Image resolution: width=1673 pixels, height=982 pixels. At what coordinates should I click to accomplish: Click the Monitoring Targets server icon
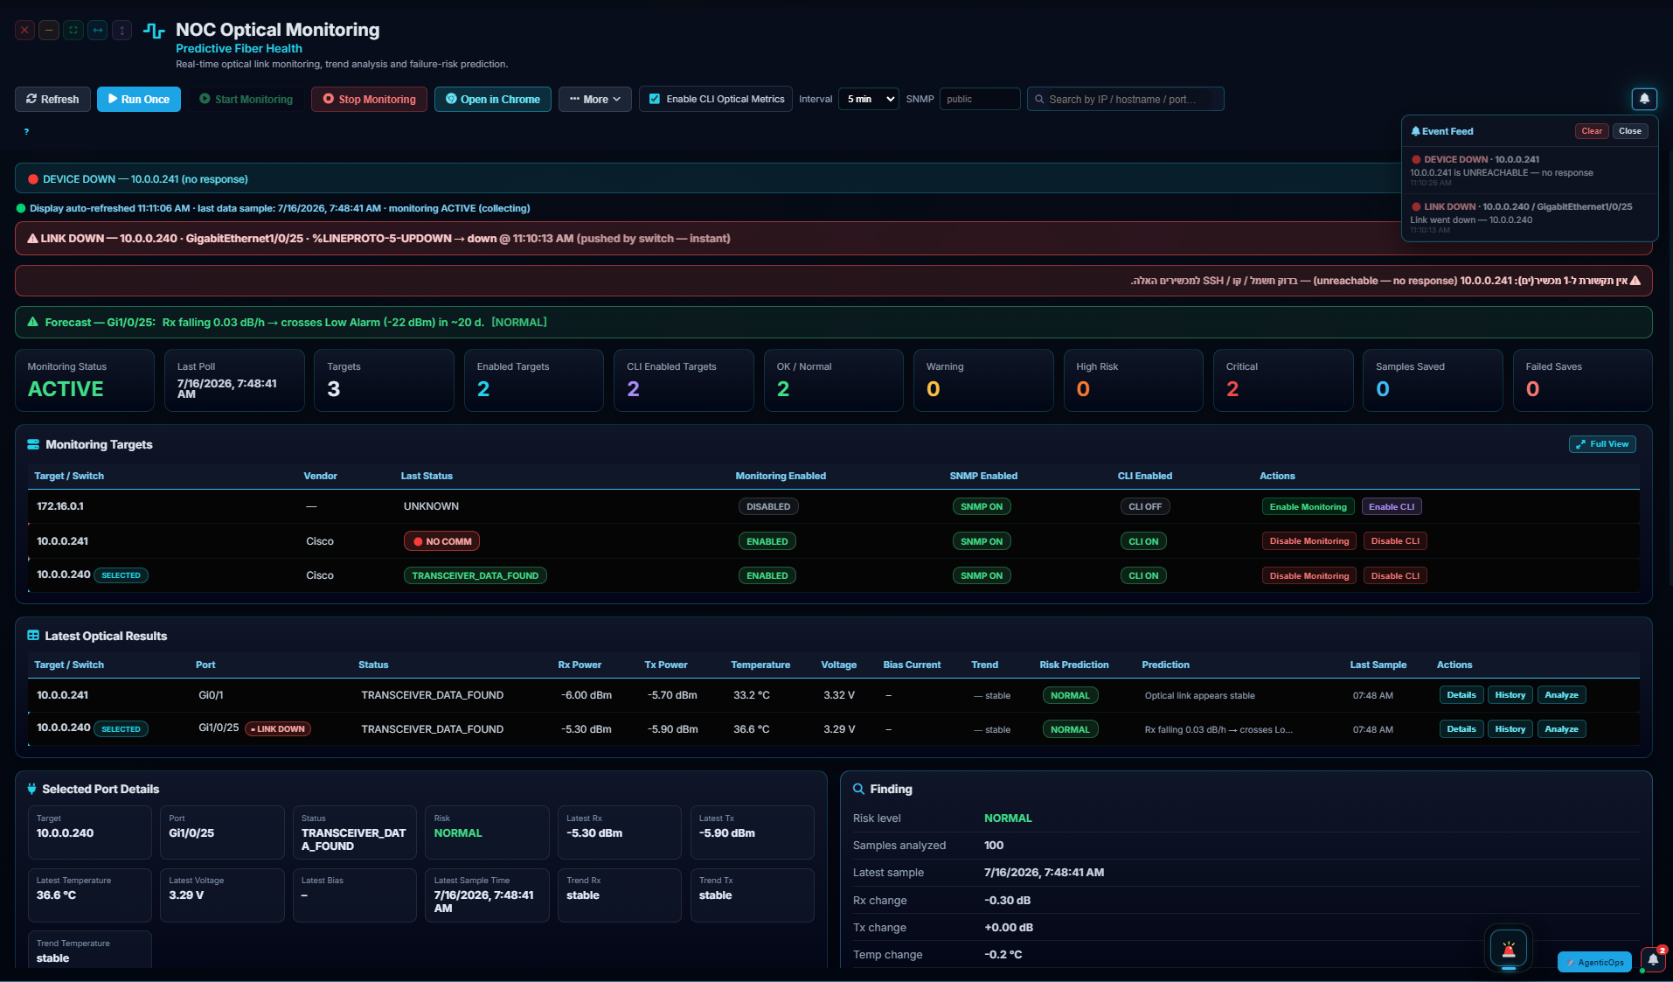[33, 444]
